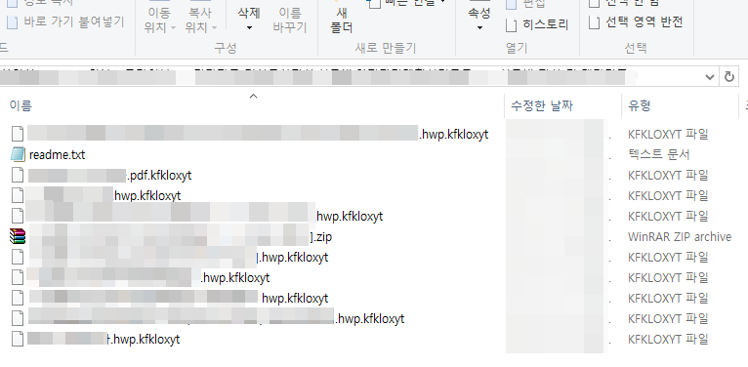Screen dimensions: 748x367
Task: Click 바로 가기 붙여넣기 paste shortcut
Action: pos(65,21)
